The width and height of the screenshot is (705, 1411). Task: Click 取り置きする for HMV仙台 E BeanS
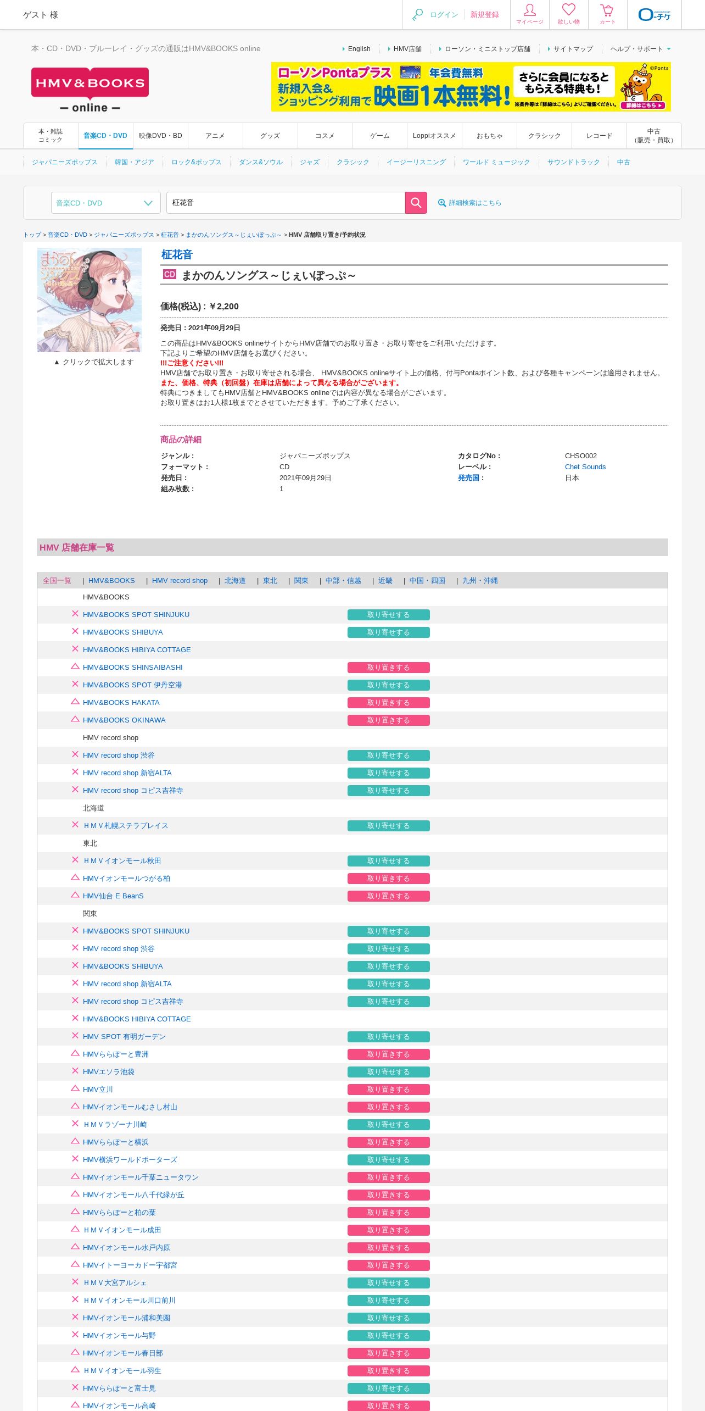389,896
